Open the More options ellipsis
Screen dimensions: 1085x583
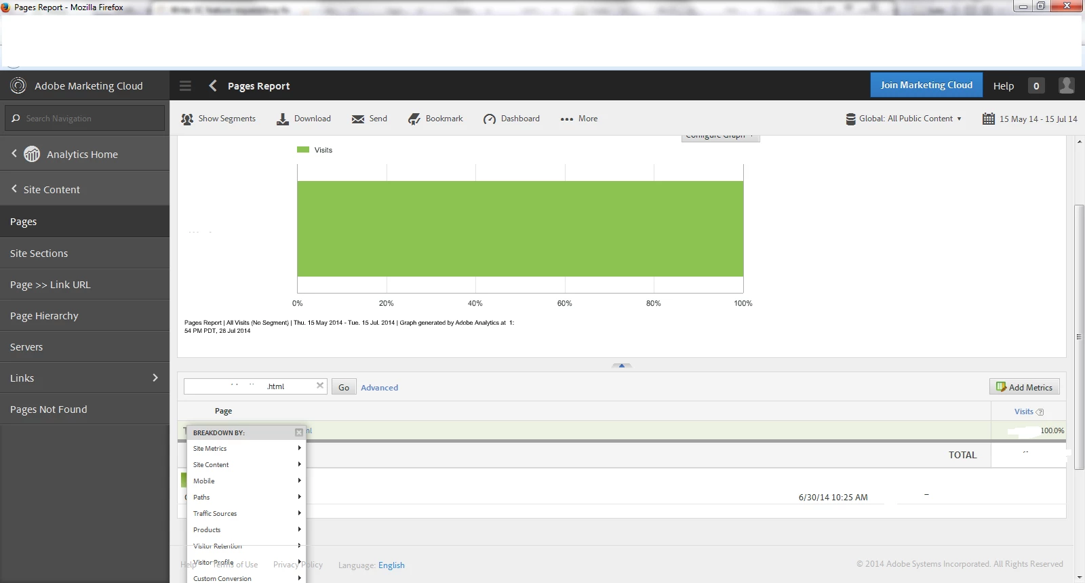[579, 119]
